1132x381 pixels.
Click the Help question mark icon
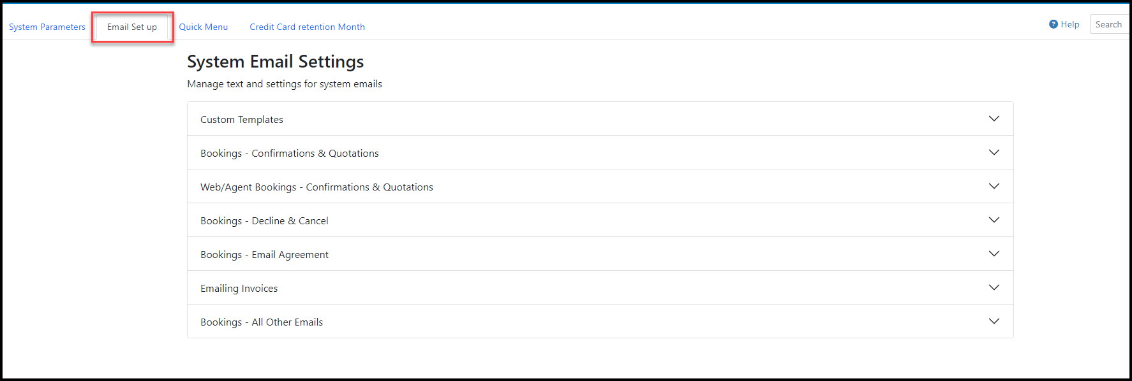pos(1053,24)
